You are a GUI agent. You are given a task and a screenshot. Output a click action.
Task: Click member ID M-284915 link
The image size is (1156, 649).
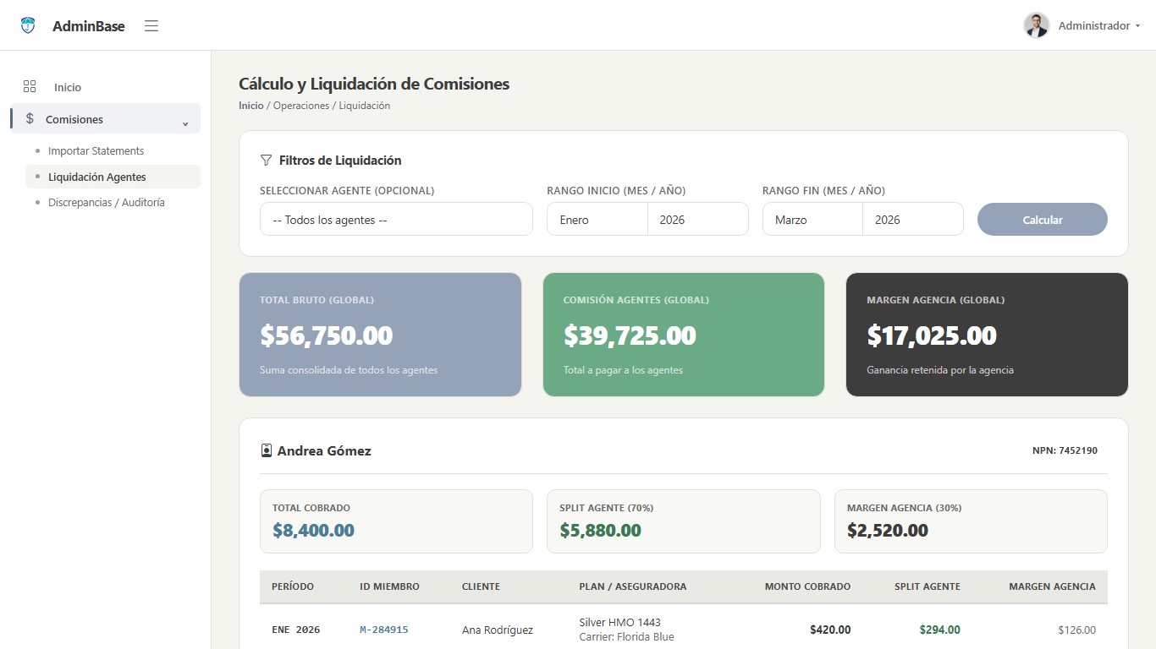tap(384, 630)
